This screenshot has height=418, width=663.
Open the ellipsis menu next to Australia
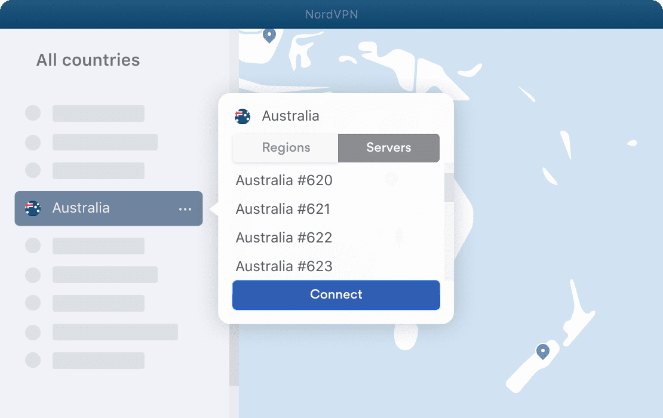[185, 208]
